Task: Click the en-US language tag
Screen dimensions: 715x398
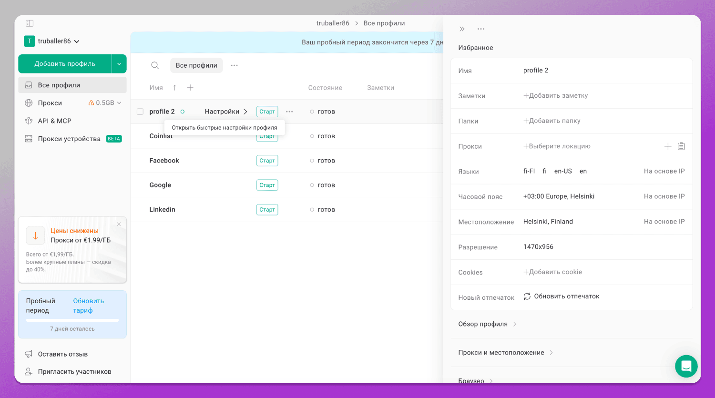Action: point(563,171)
